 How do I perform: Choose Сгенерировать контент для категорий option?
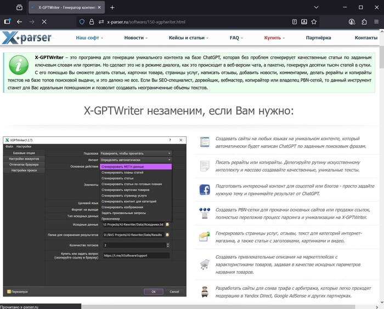[x=135, y=202]
